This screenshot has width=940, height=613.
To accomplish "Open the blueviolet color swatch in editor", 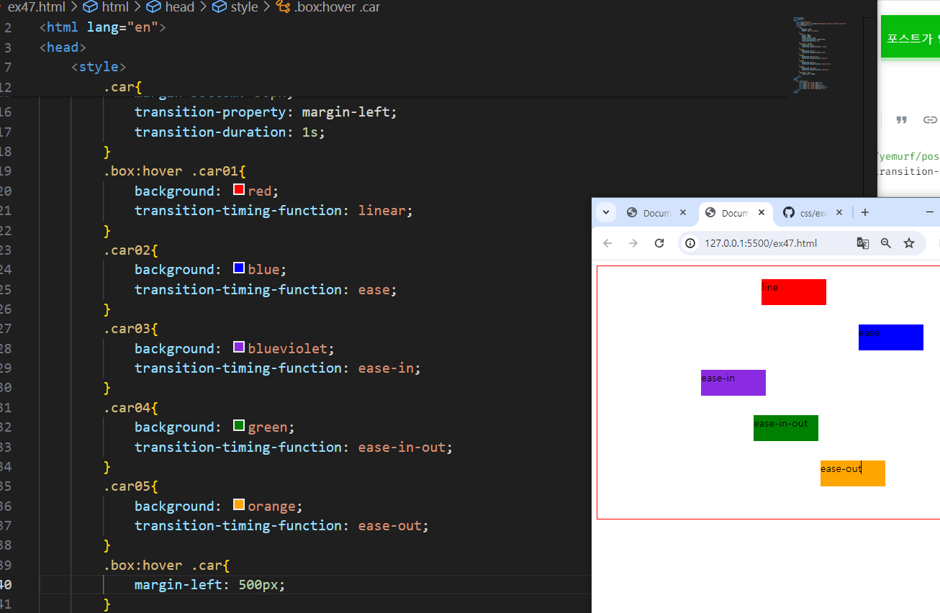I will pos(239,348).
